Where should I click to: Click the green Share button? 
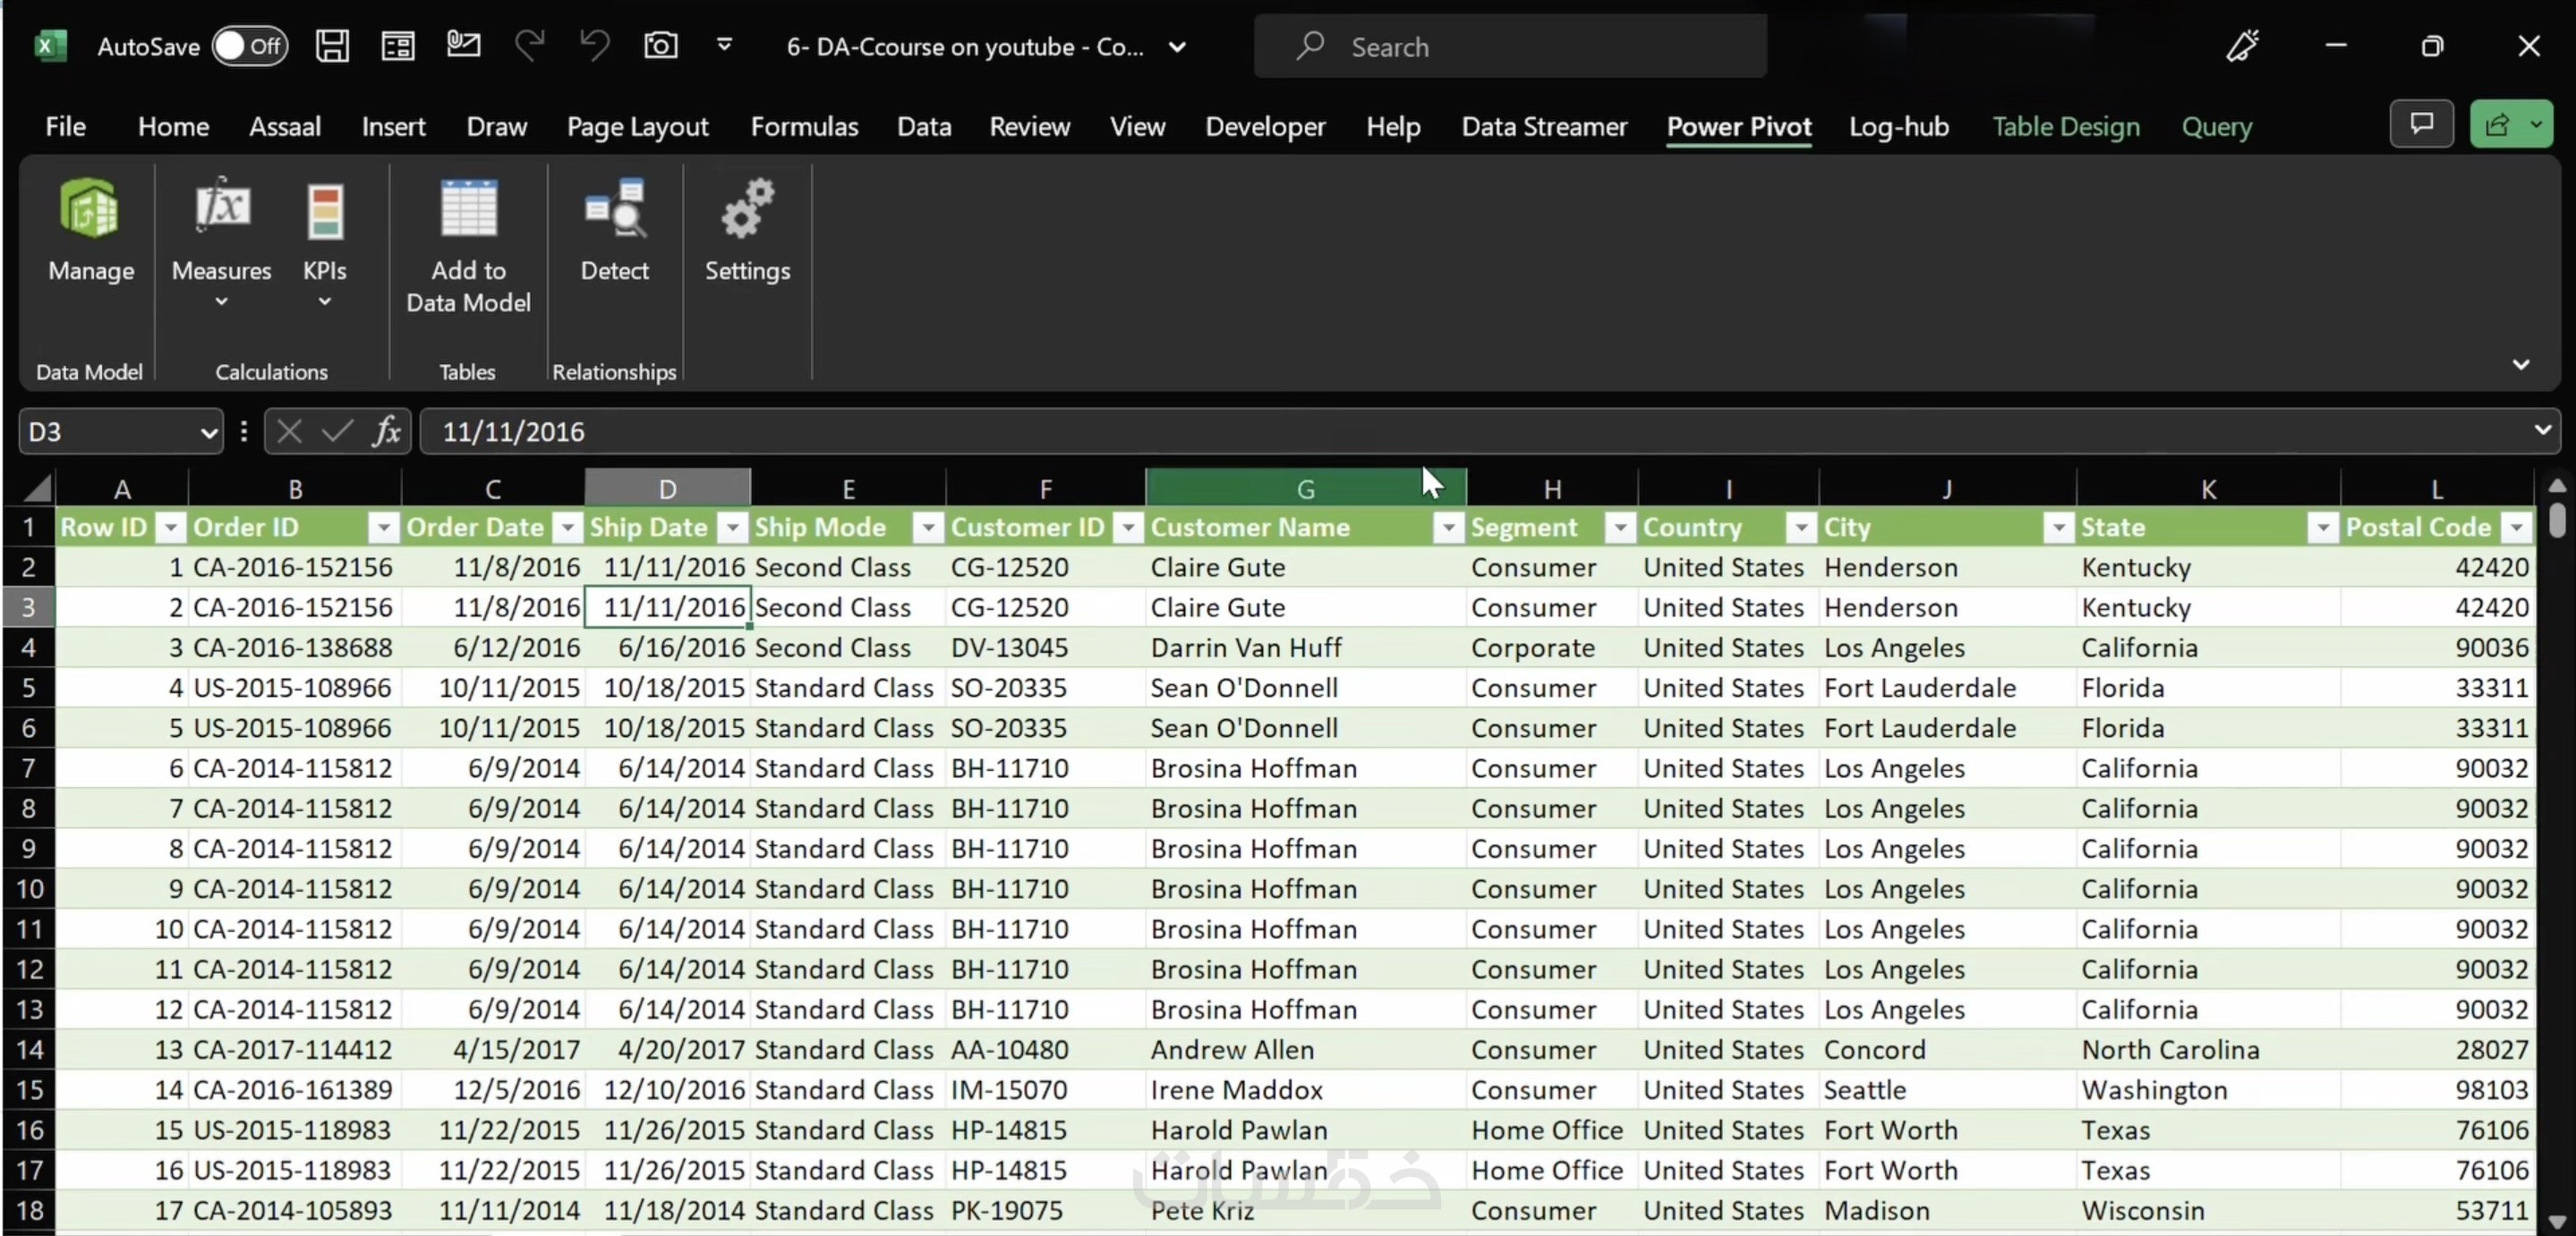click(2497, 125)
